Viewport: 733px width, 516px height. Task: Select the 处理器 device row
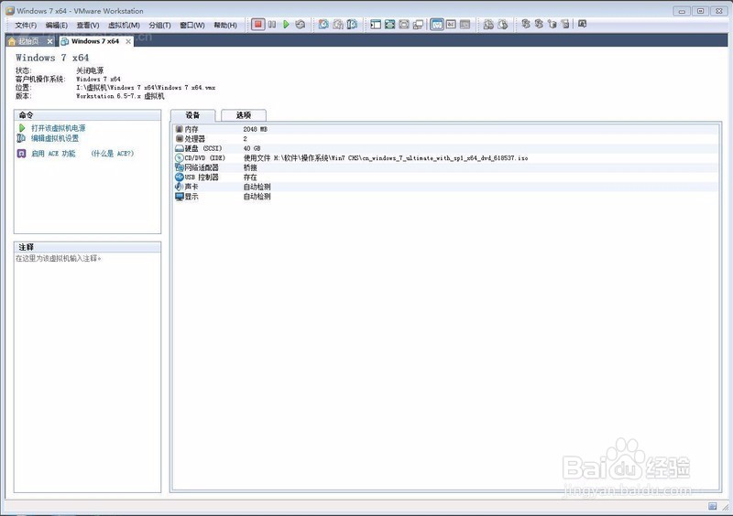tap(445, 139)
